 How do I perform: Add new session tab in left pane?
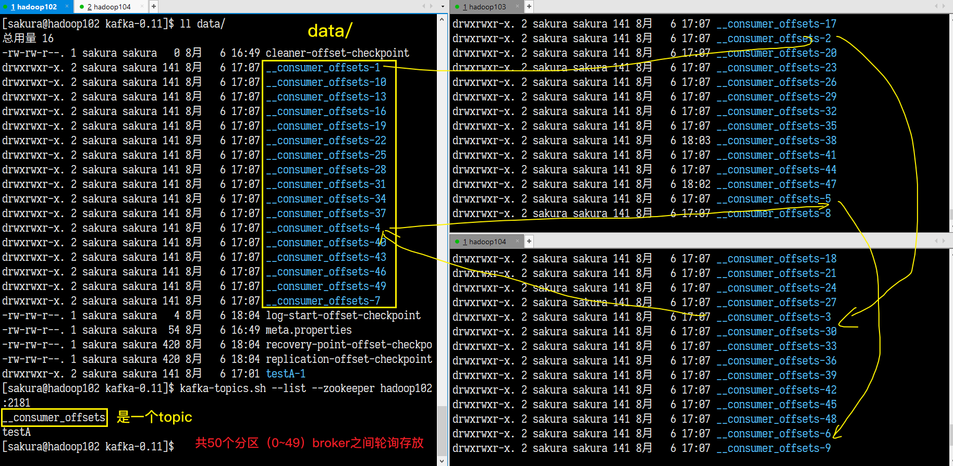click(154, 7)
